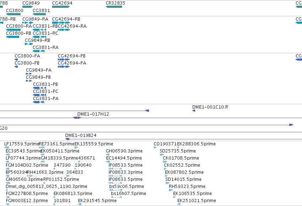Select the FGM227B08.5prime EST label
This screenshot has width=302, height=206.
click(x=27, y=194)
